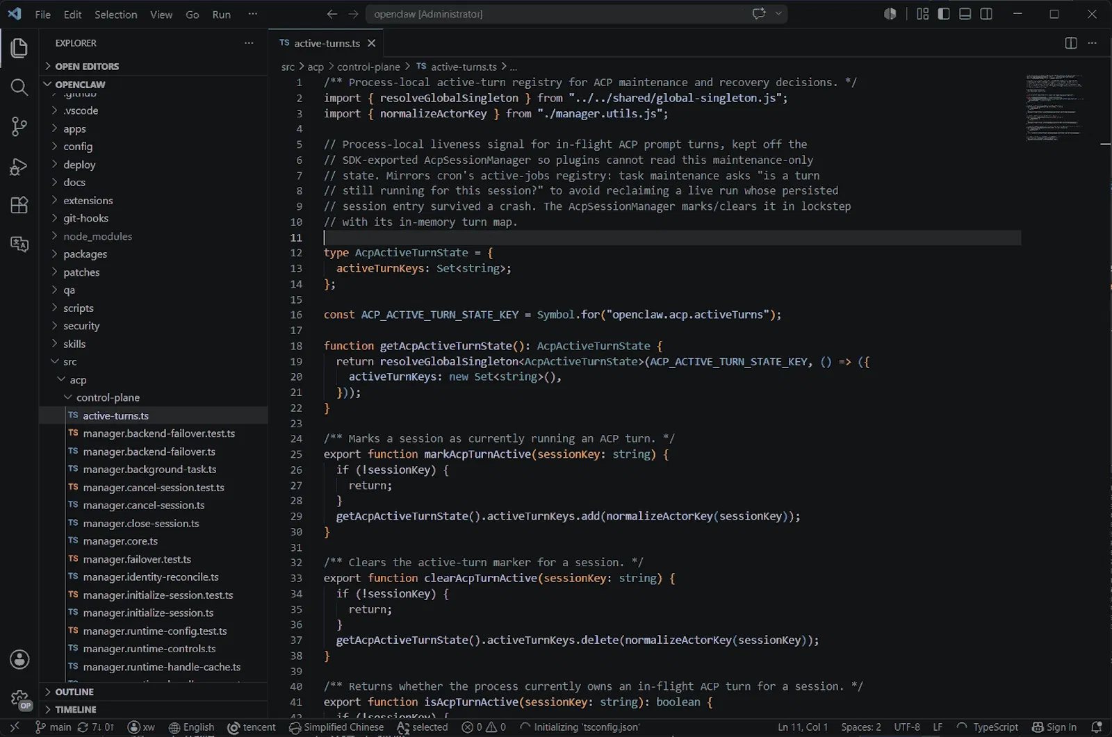Collapse the OPENCLAW folder section
The image size is (1112, 737).
point(154,84)
